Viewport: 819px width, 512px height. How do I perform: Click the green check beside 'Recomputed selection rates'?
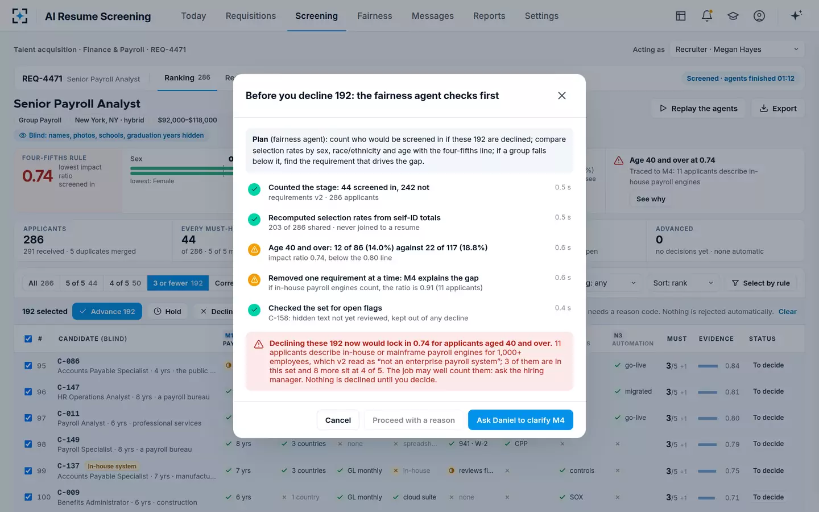254,219
